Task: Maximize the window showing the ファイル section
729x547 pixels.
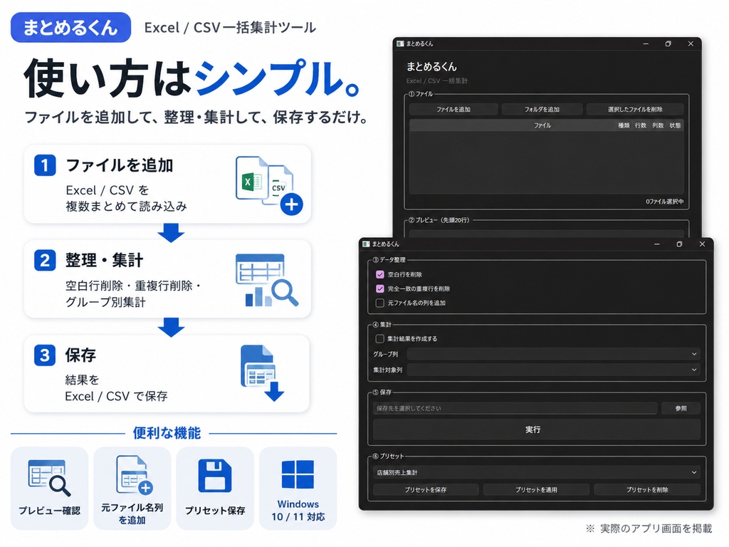Action: [x=668, y=43]
